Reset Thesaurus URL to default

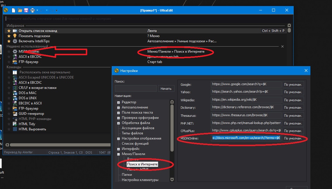coord(293,116)
